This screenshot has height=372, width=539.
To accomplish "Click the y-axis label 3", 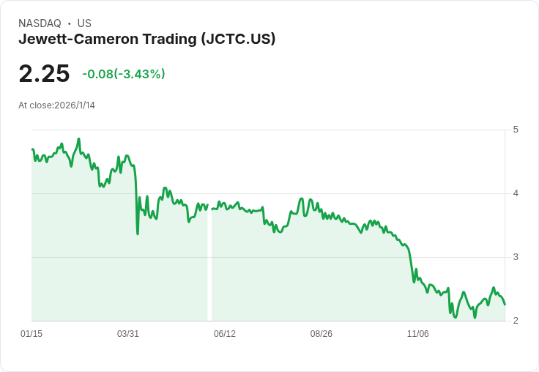I will click(516, 257).
